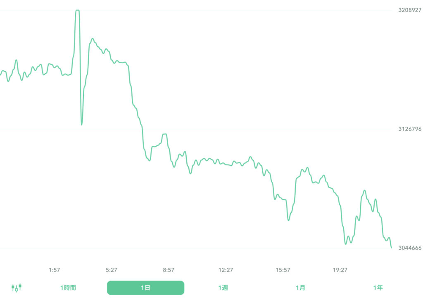View the 1月 price history
Viewport: 423px width, 300px height.
click(301, 287)
